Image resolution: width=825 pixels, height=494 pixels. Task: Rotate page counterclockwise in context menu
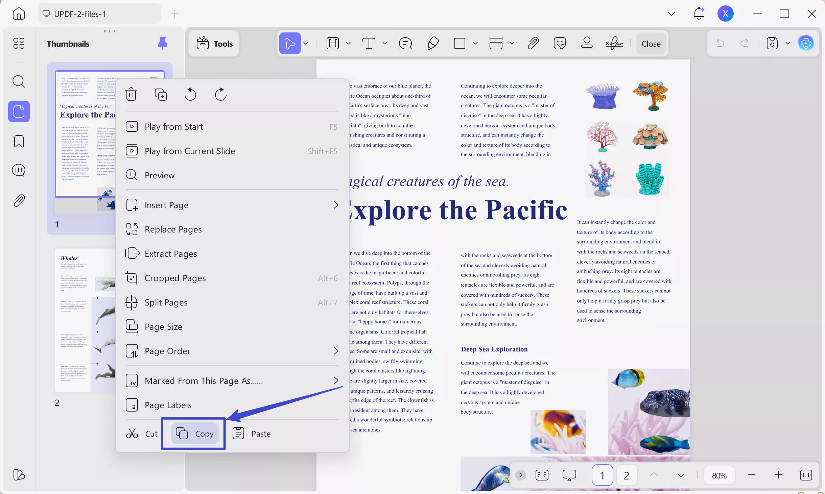tap(190, 94)
